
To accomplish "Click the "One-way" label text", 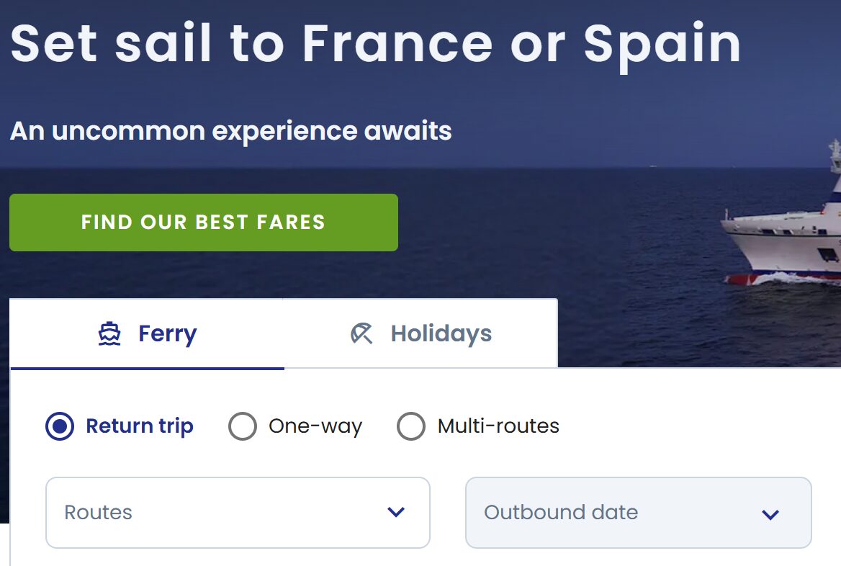I will coord(315,426).
